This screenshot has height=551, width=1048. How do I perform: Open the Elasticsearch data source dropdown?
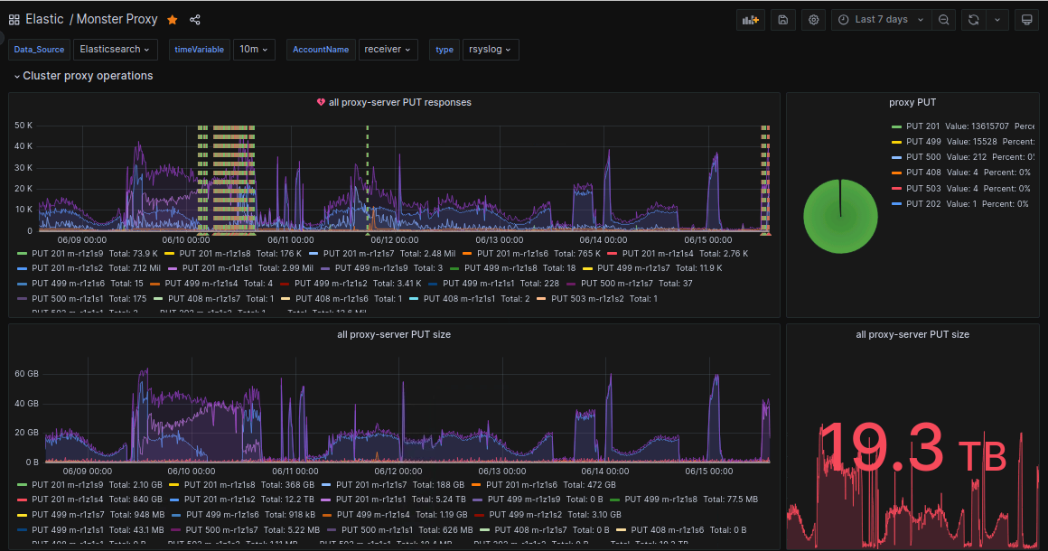coord(116,50)
